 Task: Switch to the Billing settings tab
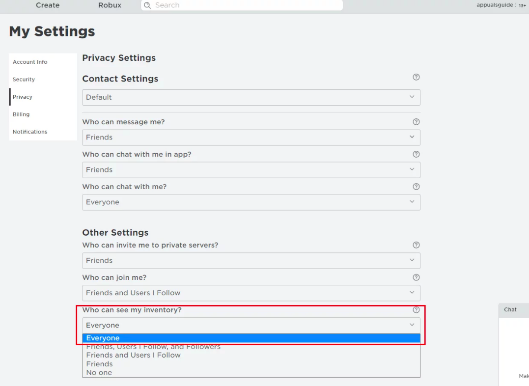[x=21, y=114]
